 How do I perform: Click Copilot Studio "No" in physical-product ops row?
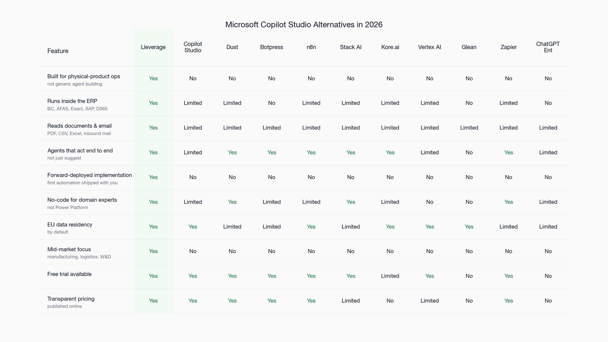[x=193, y=79]
